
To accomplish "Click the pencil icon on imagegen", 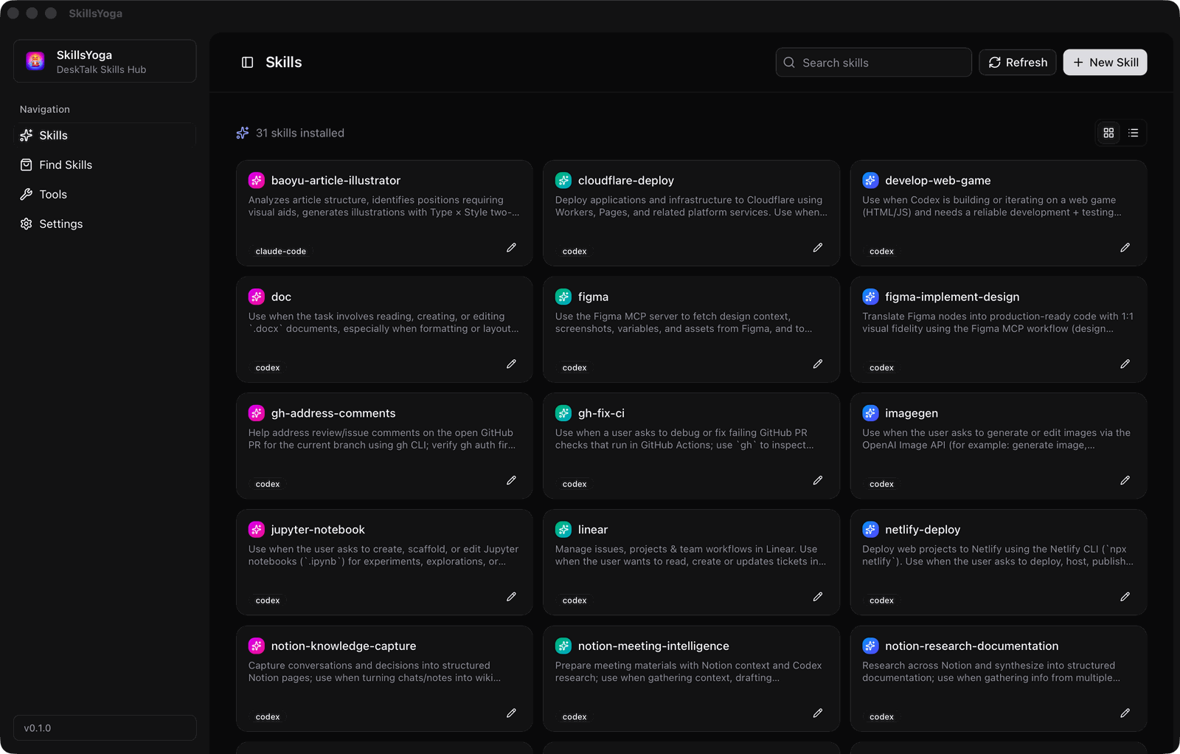I will [1125, 481].
